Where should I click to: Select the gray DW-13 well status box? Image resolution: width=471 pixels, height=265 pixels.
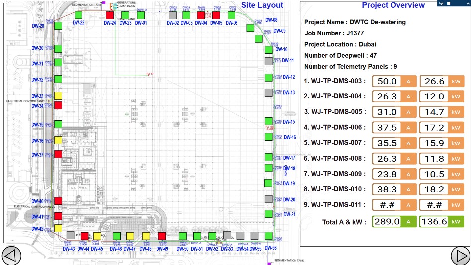point(268,92)
